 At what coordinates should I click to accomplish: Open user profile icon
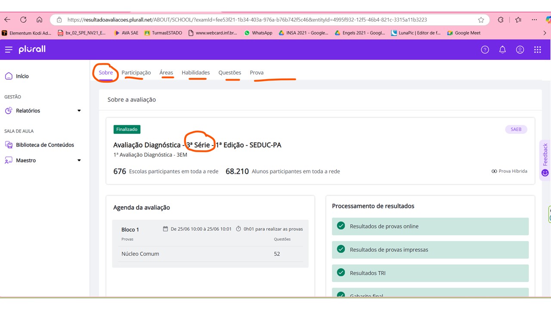click(520, 50)
